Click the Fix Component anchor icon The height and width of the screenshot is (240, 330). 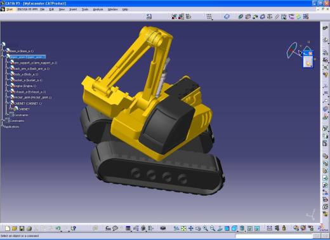(x=270, y=17)
